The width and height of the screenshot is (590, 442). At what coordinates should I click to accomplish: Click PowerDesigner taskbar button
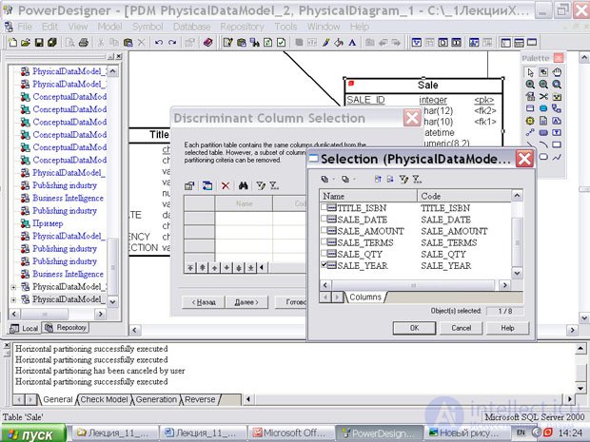(378, 433)
